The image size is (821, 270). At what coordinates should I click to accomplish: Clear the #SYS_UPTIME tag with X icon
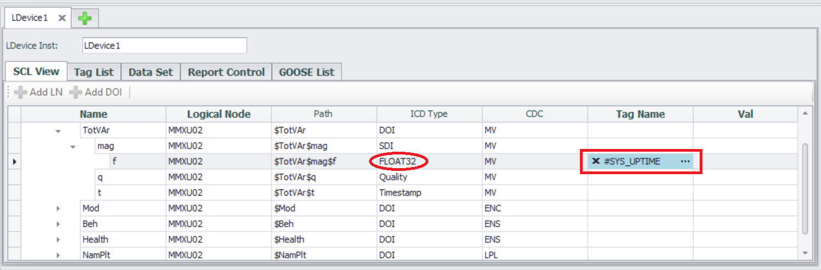(596, 162)
